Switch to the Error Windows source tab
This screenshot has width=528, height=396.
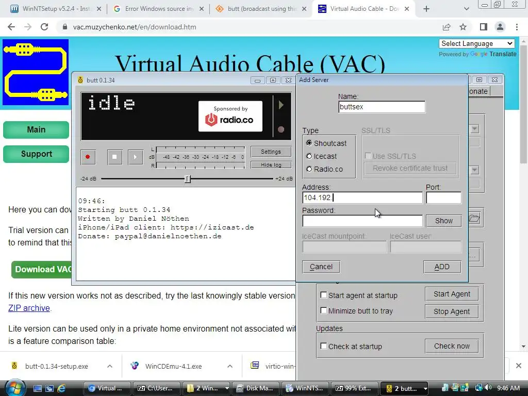click(158, 9)
